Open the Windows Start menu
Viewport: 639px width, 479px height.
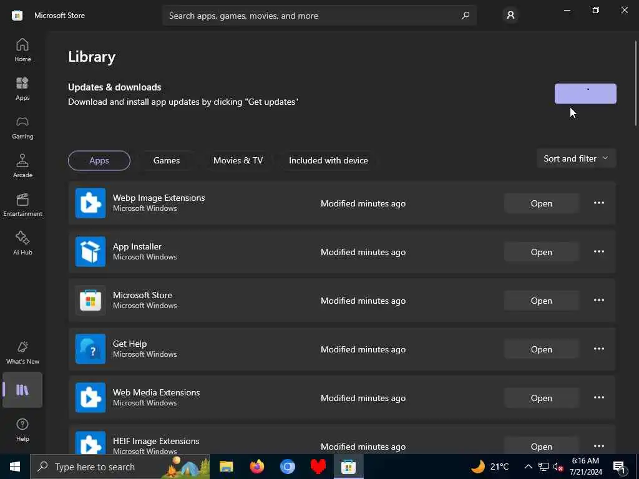(15, 467)
